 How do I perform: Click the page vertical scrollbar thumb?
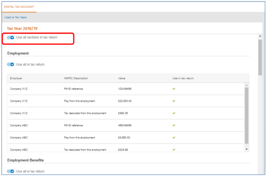260,57
